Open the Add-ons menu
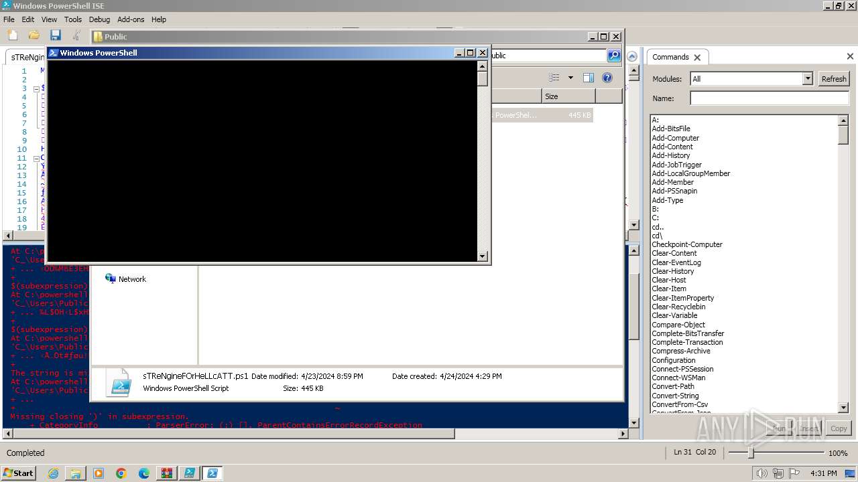Screen dimensions: 858x482 [131, 19]
